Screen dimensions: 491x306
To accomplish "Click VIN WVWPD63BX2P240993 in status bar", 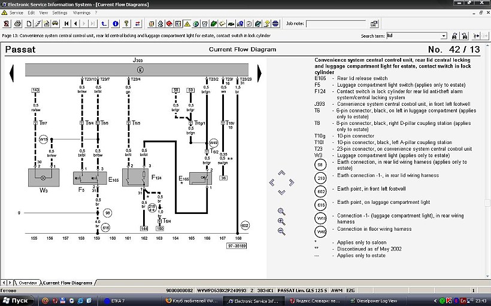I will [222, 290].
